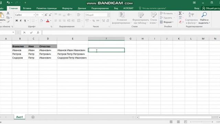Open the font size 11 dropdown

42,15
